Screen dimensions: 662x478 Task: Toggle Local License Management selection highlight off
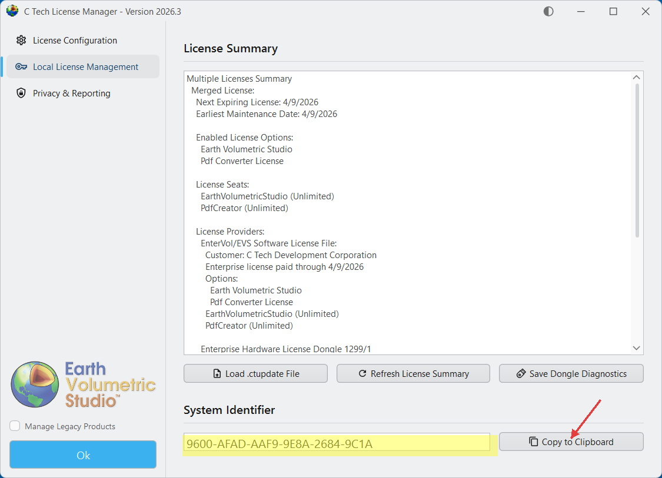point(82,66)
